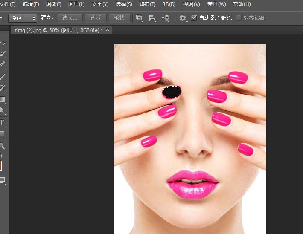Select the Brush tool

pos(3,77)
